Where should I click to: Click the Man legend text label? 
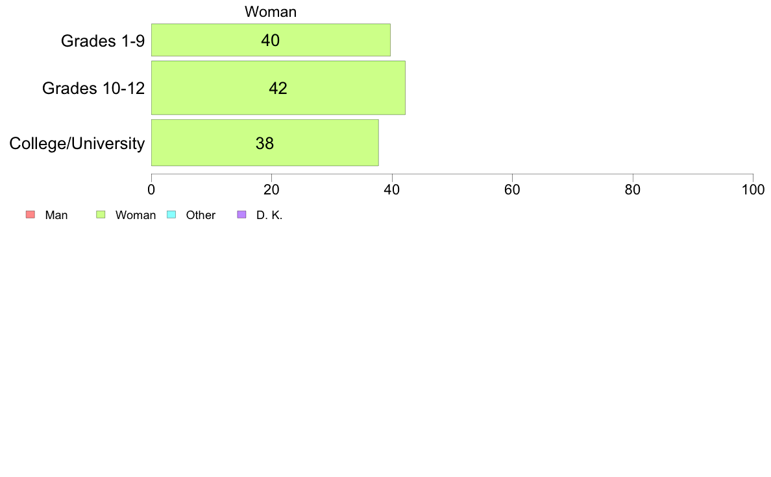(x=56, y=215)
